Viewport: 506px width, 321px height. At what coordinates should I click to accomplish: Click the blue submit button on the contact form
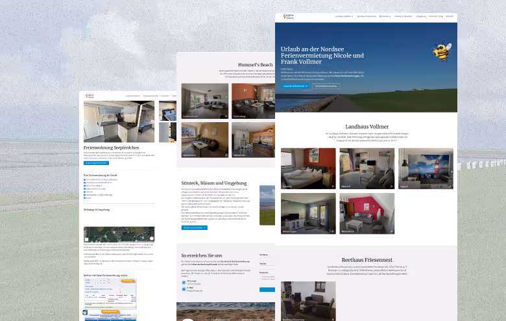tap(267, 290)
